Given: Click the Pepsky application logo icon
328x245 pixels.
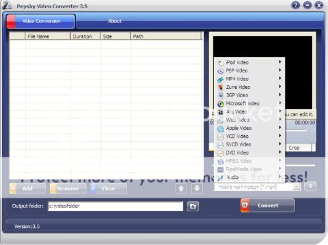Looking at the screenshot, I should point(7,6).
